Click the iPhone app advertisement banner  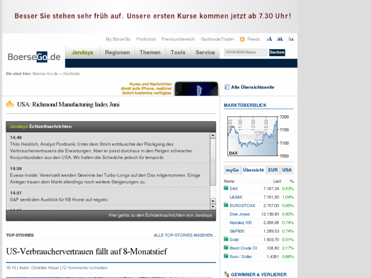click(x=169, y=88)
